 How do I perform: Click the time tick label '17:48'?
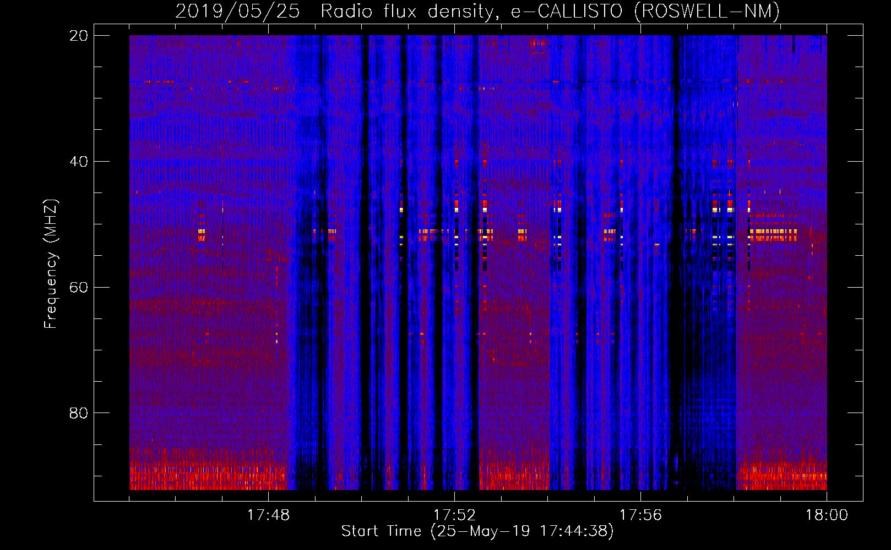pos(268,515)
